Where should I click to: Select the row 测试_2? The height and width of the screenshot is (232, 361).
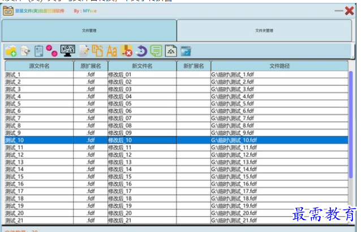pyautogui.click(x=177, y=82)
